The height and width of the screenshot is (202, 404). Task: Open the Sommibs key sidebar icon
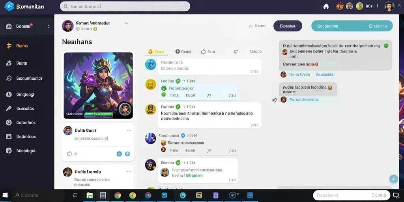9,108
